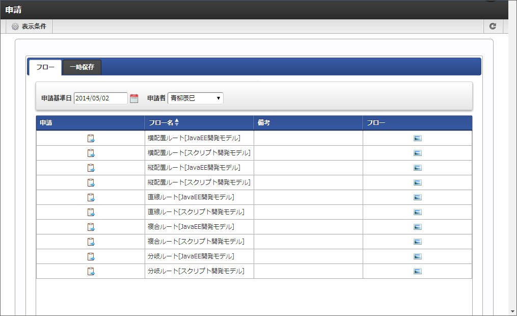Select text 横配置ルート[JavaEE開発モデル]
Viewport: 517px width, 316px height.
[194, 138]
